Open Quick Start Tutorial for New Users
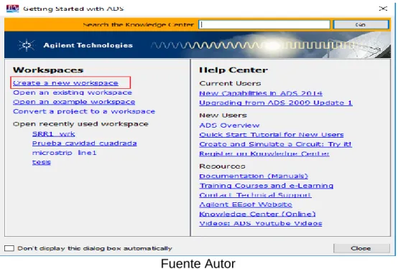The height and width of the screenshot is (269, 398). click(x=272, y=135)
